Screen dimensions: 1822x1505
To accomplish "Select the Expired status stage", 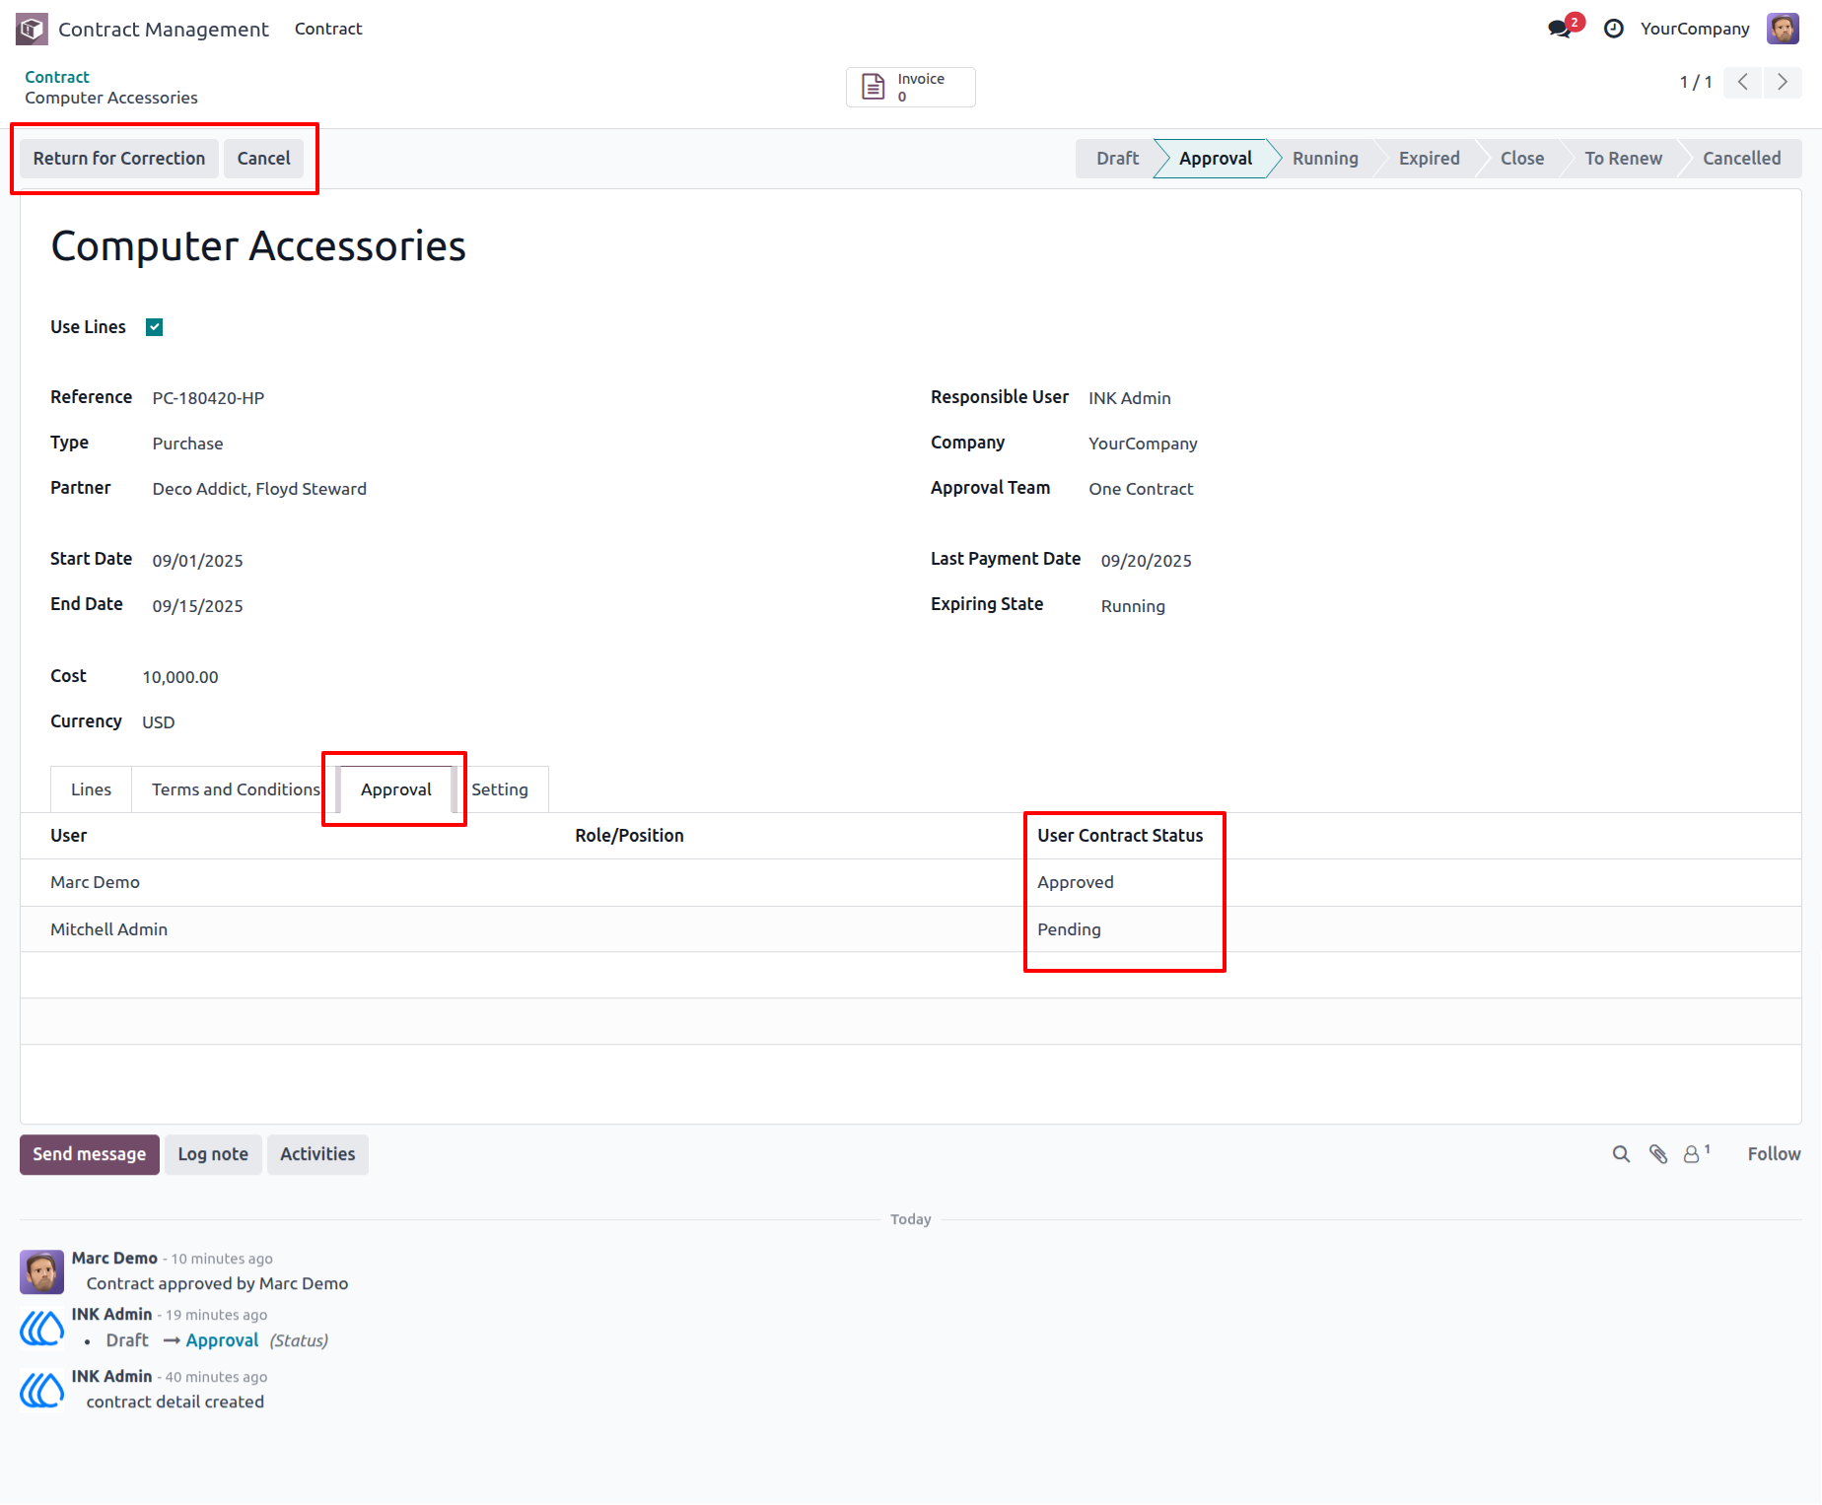I will click(x=1430, y=159).
